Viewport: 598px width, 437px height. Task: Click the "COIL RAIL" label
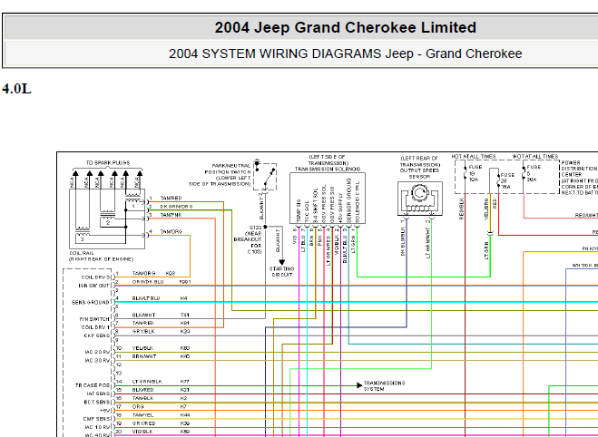[82, 253]
